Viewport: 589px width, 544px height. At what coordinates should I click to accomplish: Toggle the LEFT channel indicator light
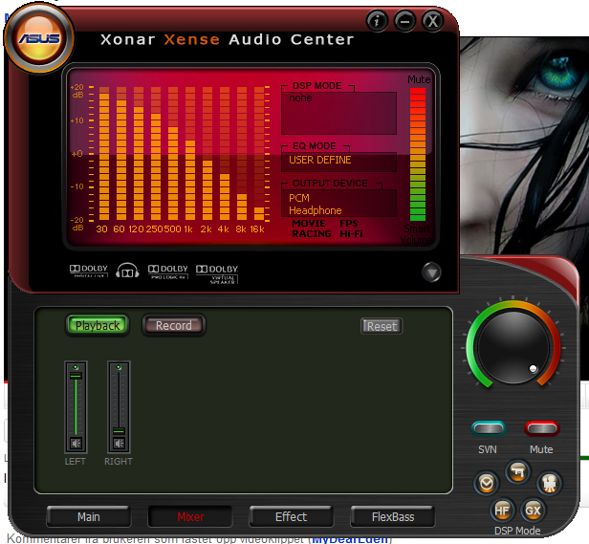[x=76, y=367]
